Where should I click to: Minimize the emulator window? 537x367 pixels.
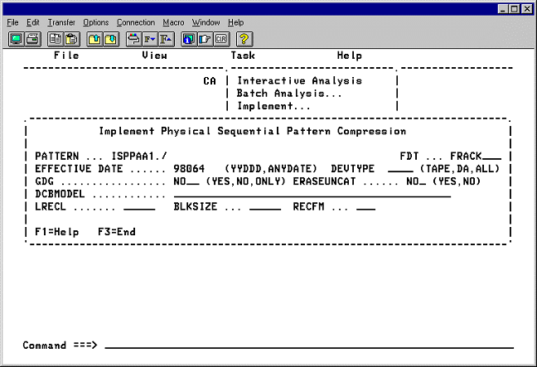pyautogui.click(x=503, y=9)
